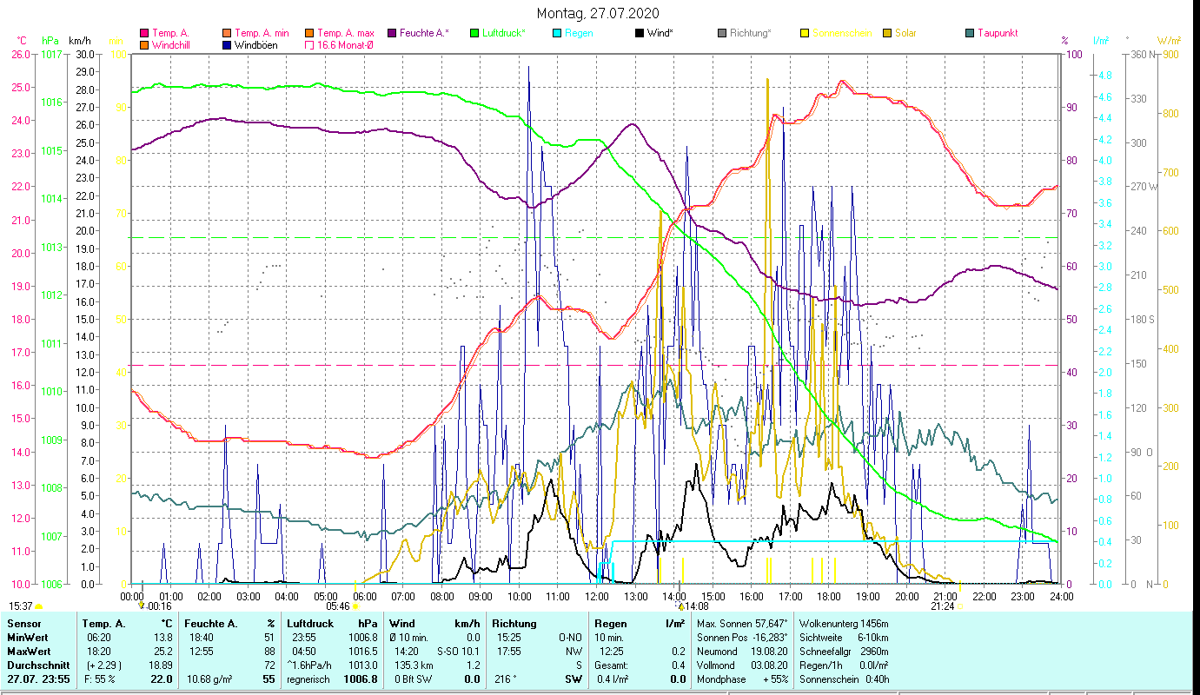Click the sun position marker at 14:08
Image resolution: width=1200 pixels, height=695 pixels.
[x=681, y=606]
